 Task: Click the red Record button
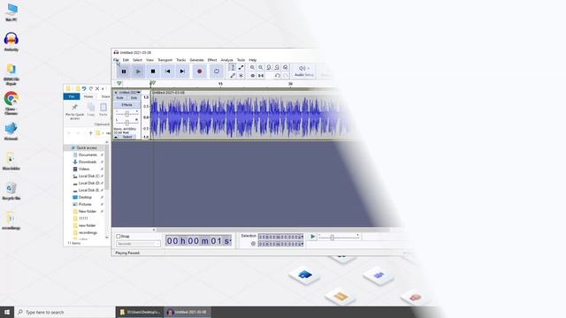(199, 72)
